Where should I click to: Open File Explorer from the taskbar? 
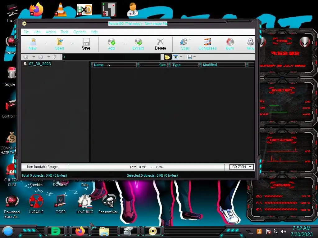tap(104, 231)
